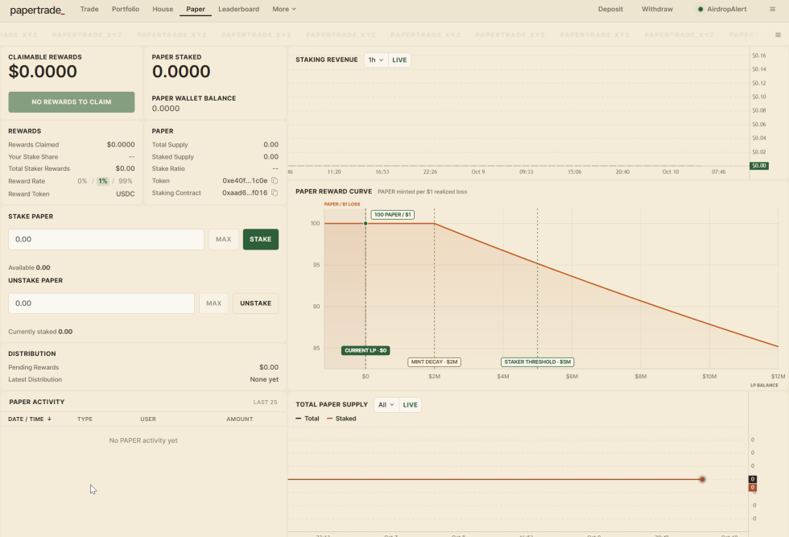Click the Token address 0xe40f...1c0e
Image resolution: width=789 pixels, height=537 pixels.
click(245, 180)
